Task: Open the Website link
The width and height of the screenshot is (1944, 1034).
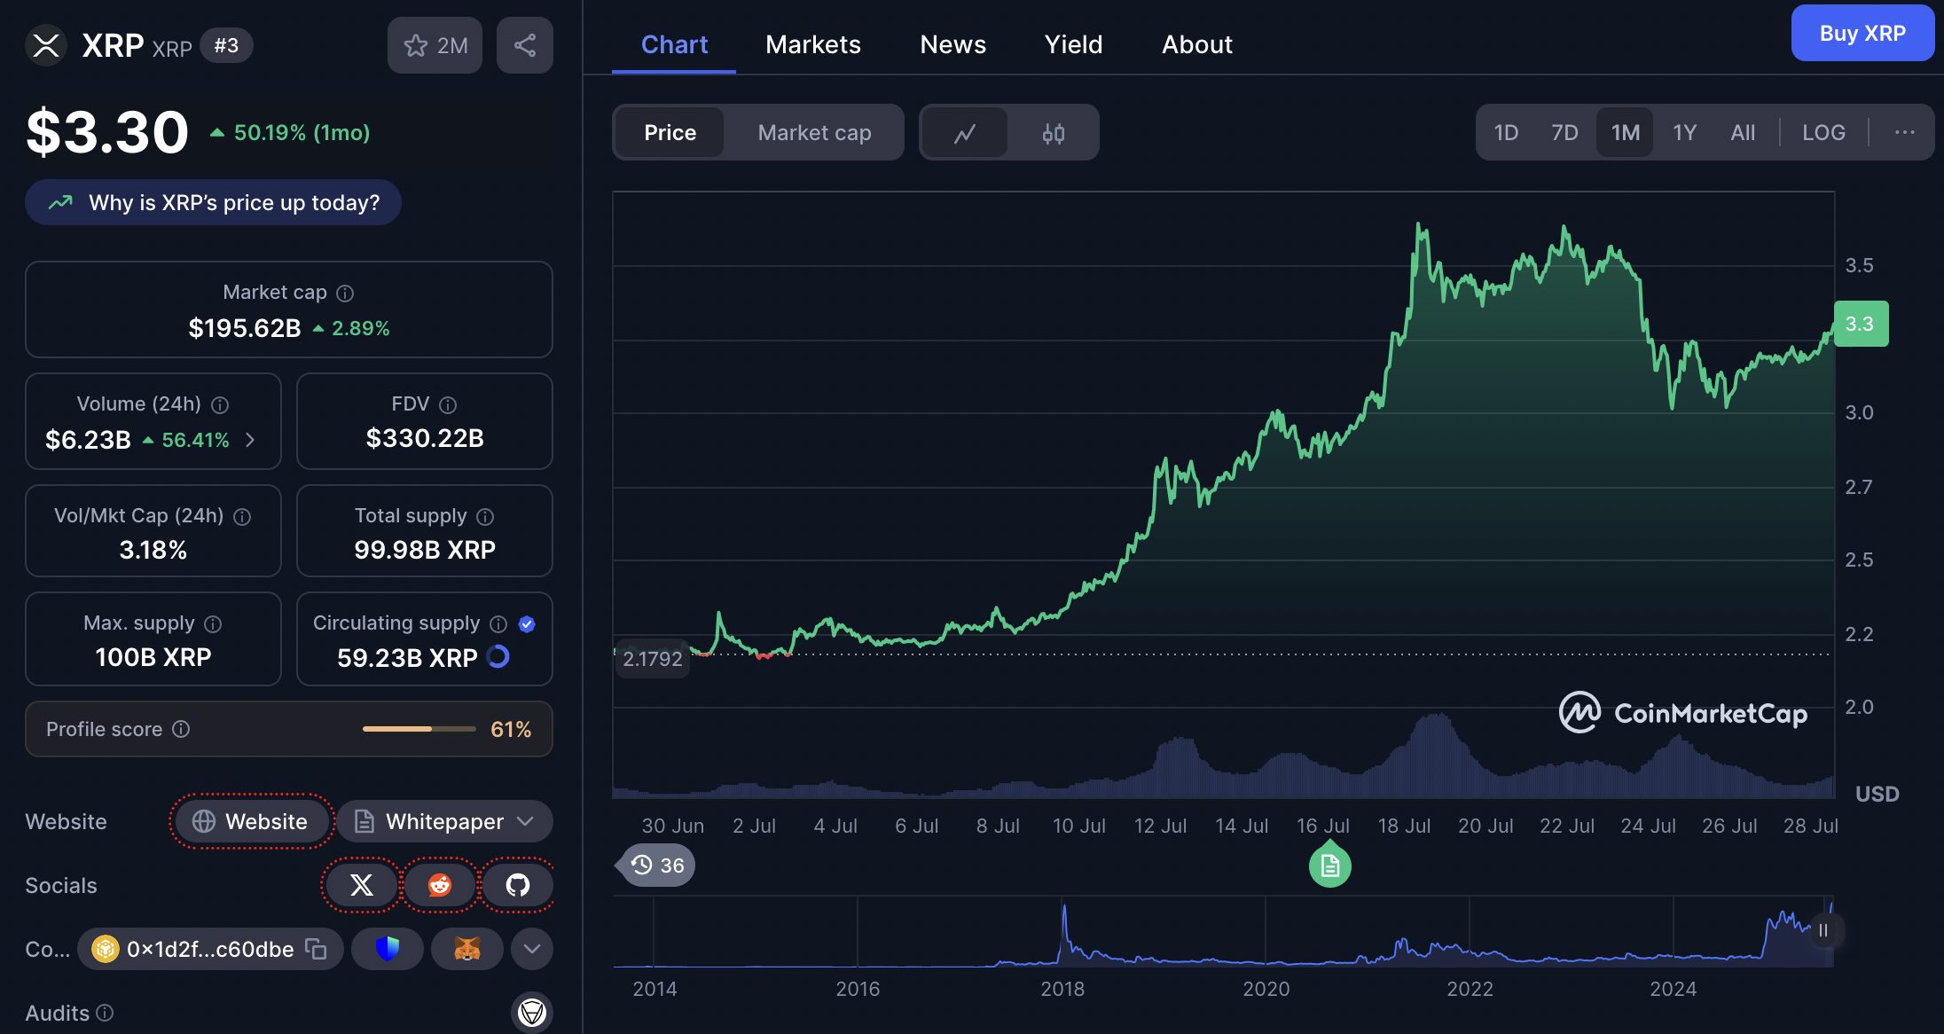Action: click(x=251, y=821)
